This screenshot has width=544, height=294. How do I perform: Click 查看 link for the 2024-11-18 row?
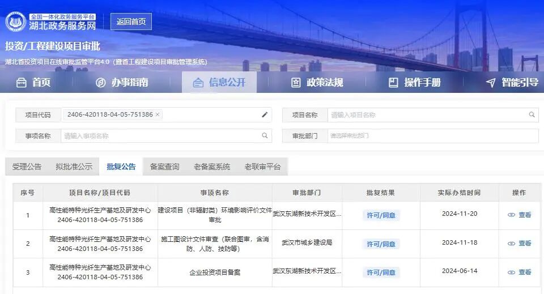(525, 244)
